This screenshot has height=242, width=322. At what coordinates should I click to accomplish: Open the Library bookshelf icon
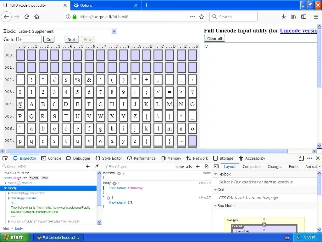pos(294,17)
